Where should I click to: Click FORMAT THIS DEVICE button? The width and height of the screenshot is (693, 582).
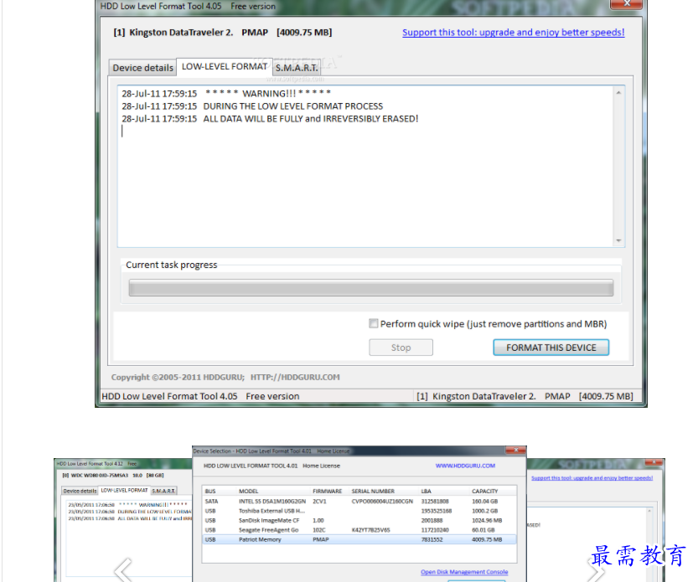coord(551,348)
